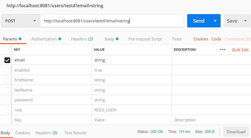Open the Headers (2) request tab
This screenshot has width=251, height=138.
tap(82, 39)
